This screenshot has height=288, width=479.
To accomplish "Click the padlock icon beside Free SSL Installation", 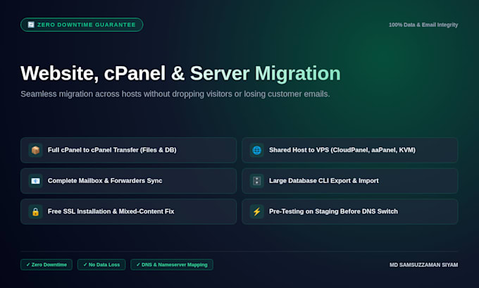I will click(35, 212).
